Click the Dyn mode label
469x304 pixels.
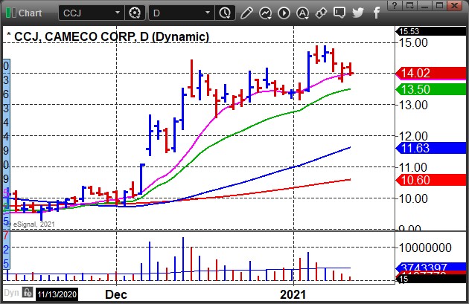(x=11, y=293)
